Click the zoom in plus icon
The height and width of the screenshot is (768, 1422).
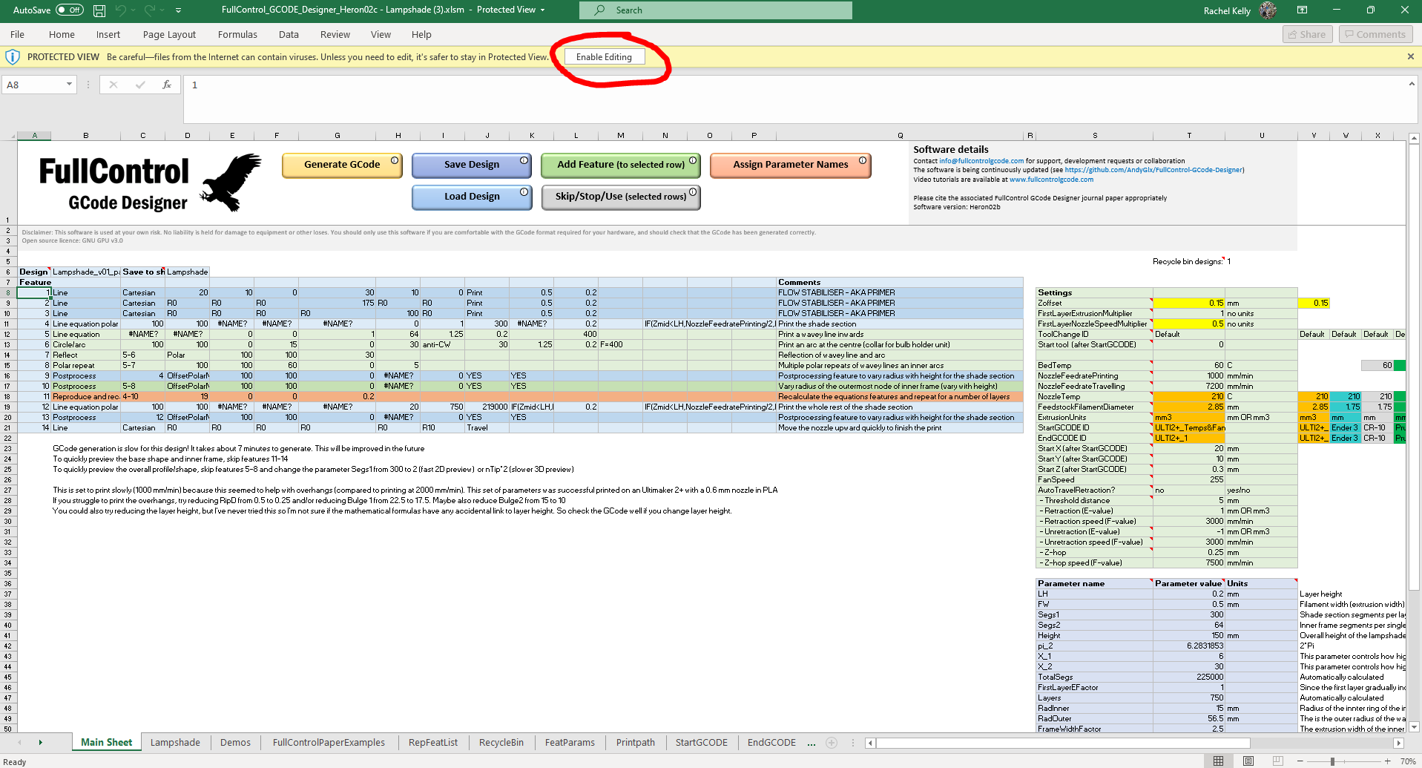pyautogui.click(x=1387, y=761)
